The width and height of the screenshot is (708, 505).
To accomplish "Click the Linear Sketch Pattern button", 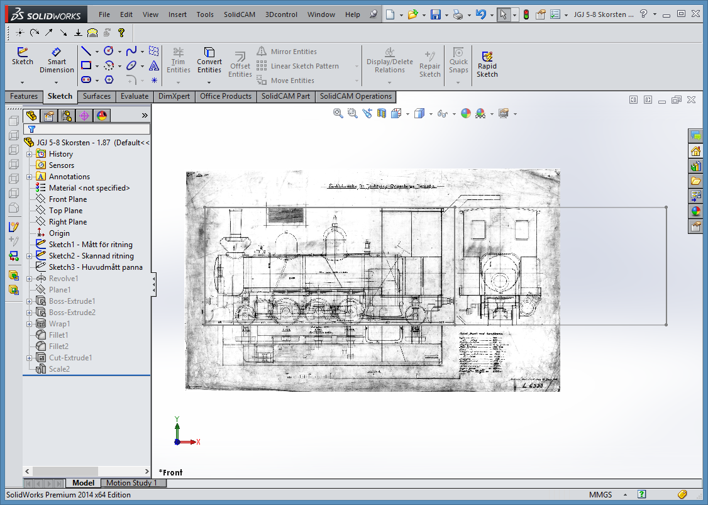I will point(297,66).
